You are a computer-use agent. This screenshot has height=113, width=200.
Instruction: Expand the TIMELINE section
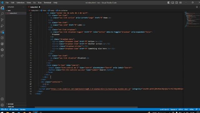coord(11,107)
